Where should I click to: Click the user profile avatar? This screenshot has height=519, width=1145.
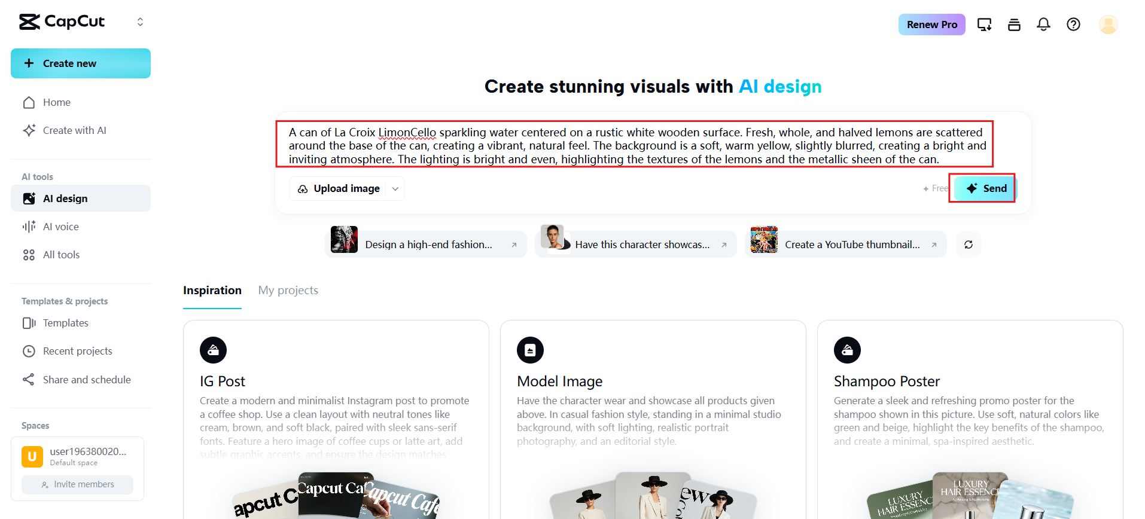pos(1108,25)
